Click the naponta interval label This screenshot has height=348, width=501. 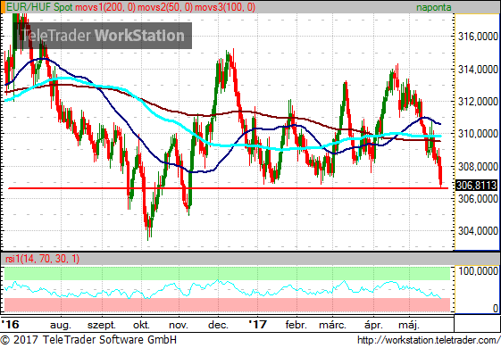point(434,7)
